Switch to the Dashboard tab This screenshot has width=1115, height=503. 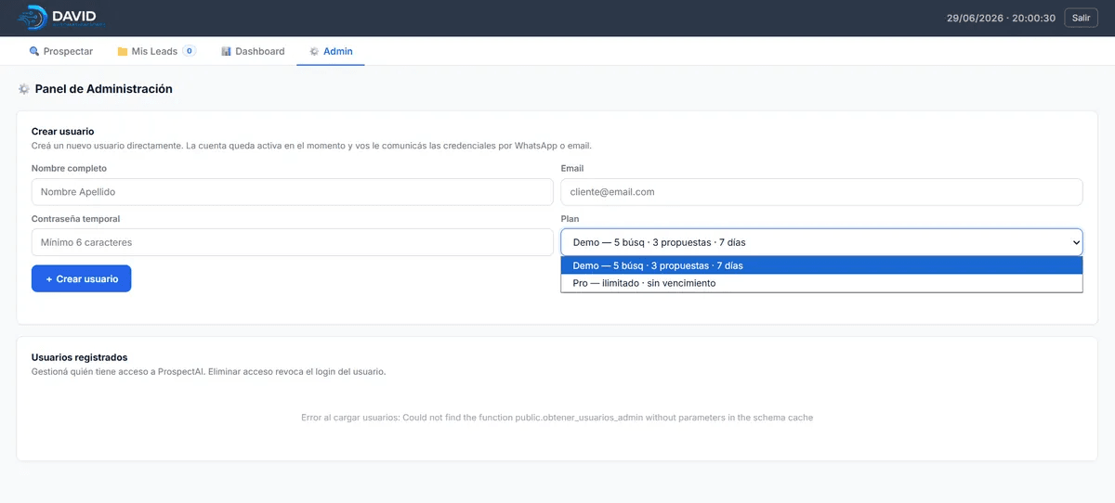[253, 51]
